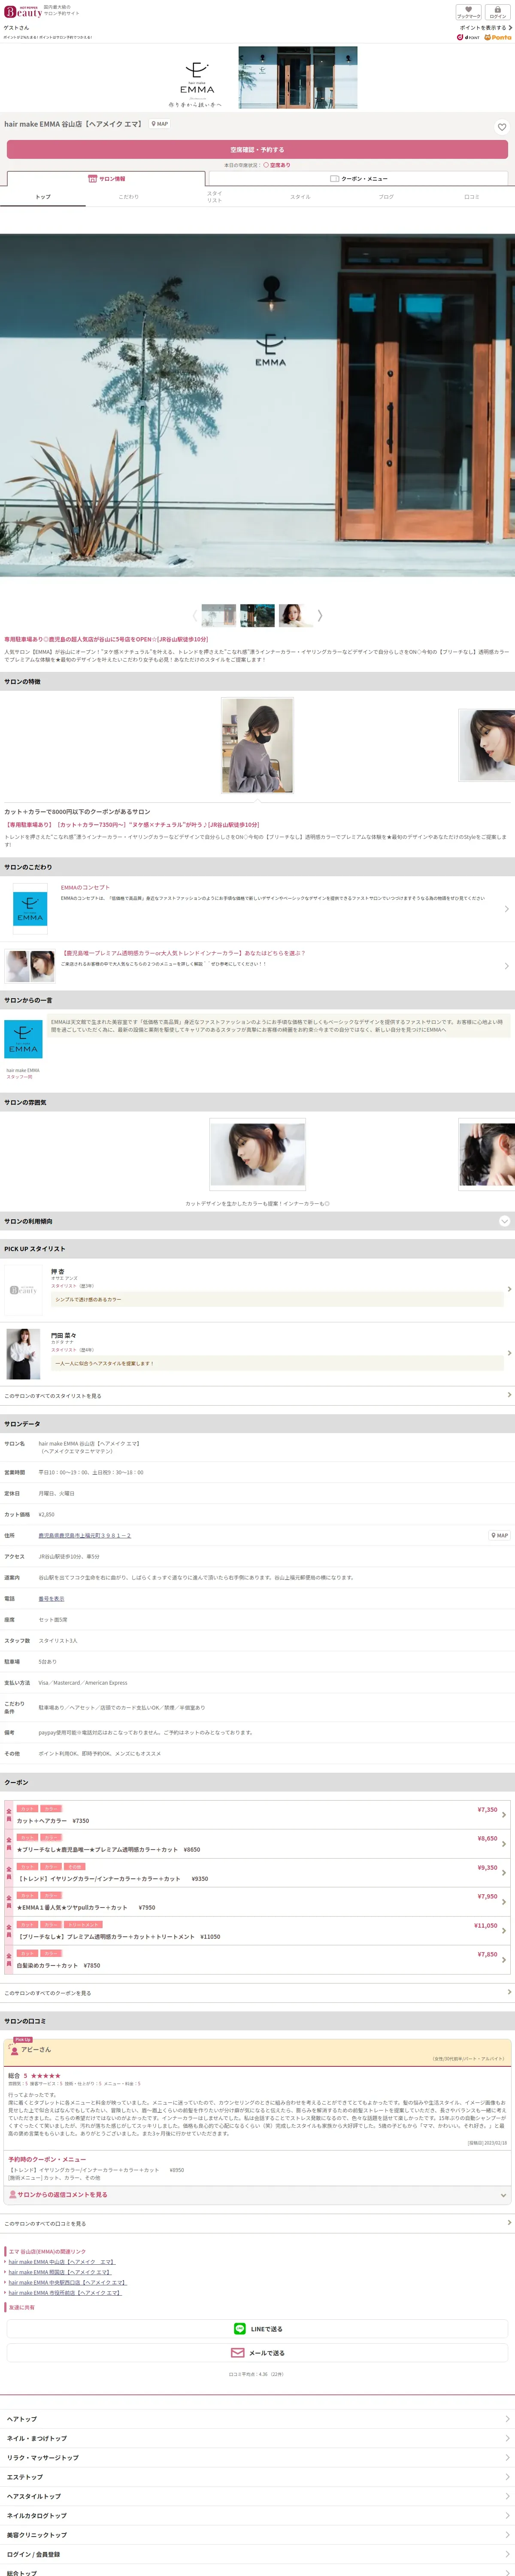The width and height of the screenshot is (515, 2576).
Task: Send via メールで送る button
Action: point(257,2353)
